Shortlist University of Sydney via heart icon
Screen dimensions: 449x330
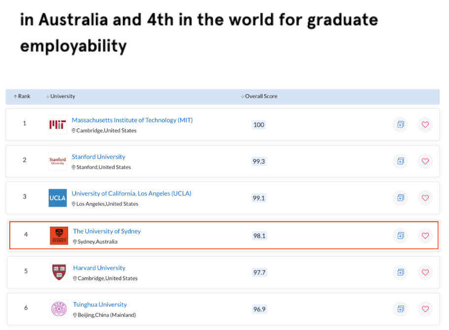425,236
